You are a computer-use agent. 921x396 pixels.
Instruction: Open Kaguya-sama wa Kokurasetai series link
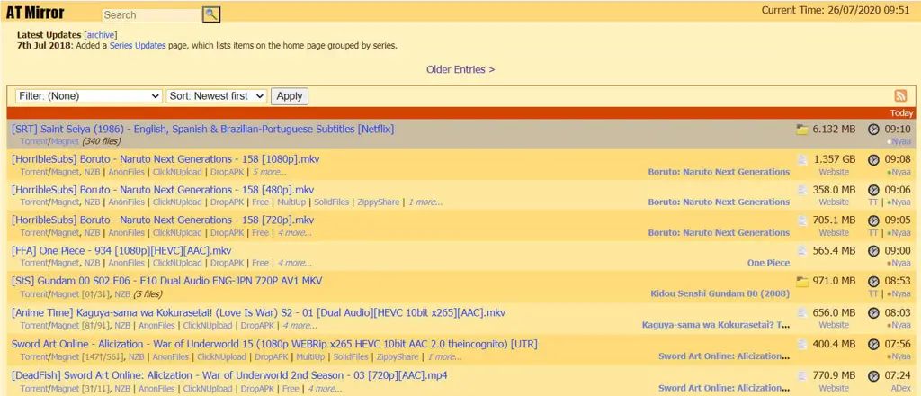(716, 325)
